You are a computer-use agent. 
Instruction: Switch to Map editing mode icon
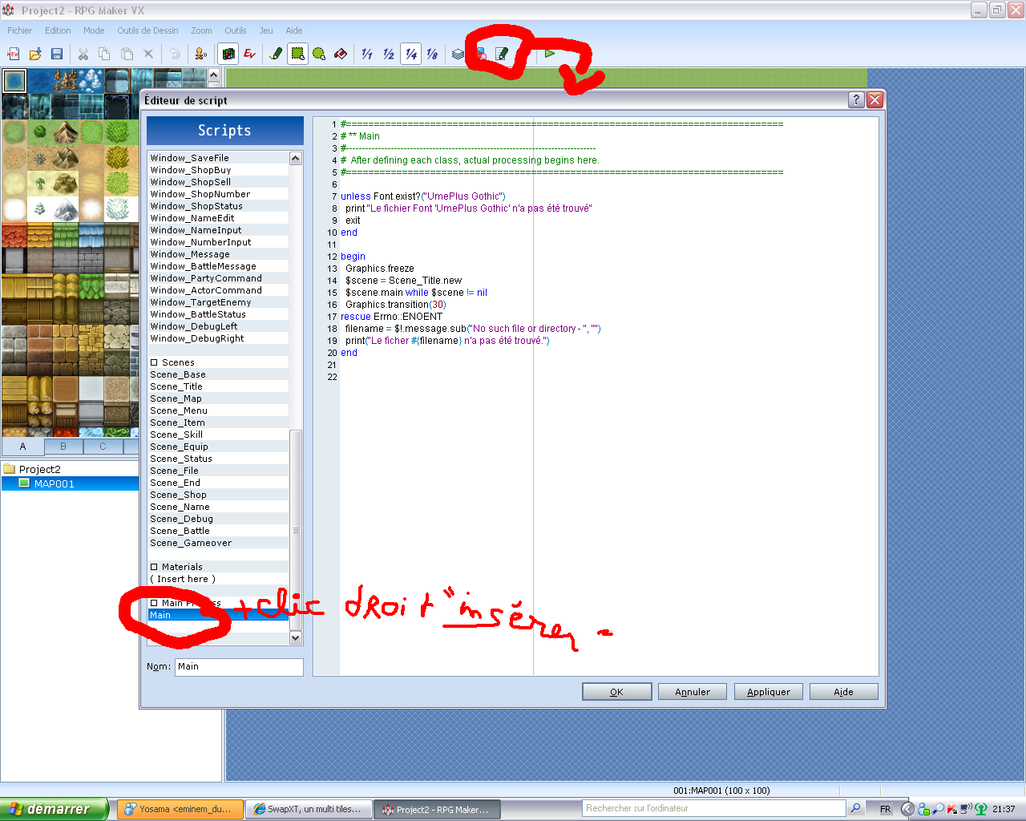click(228, 54)
